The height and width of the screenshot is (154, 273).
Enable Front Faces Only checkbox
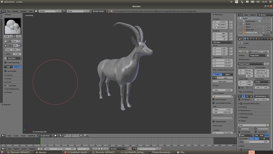5,63
